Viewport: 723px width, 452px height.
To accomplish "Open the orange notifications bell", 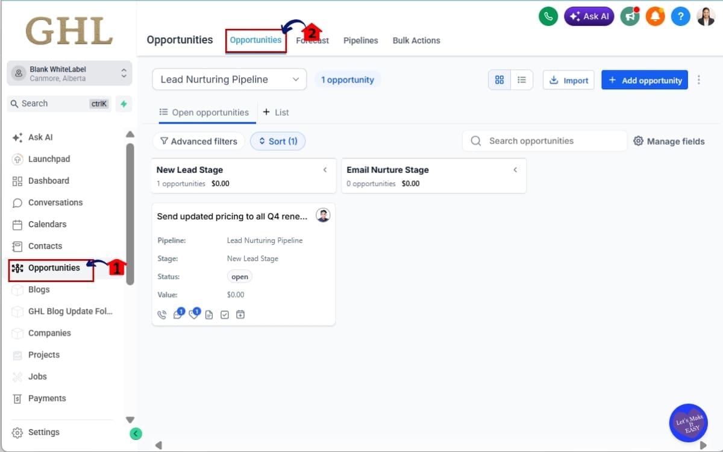I will pyautogui.click(x=655, y=17).
